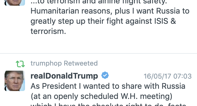Click the 'Humanitarian reasons' tweet line
This screenshot has width=197, height=106.
110,11
